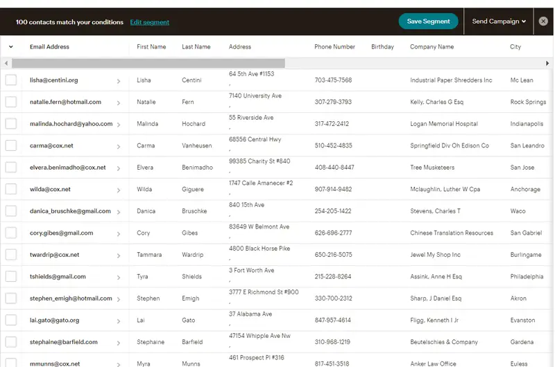The width and height of the screenshot is (555, 367).
Task: Click the arrow icon next to lisha@centini.org
Action: click(x=119, y=81)
